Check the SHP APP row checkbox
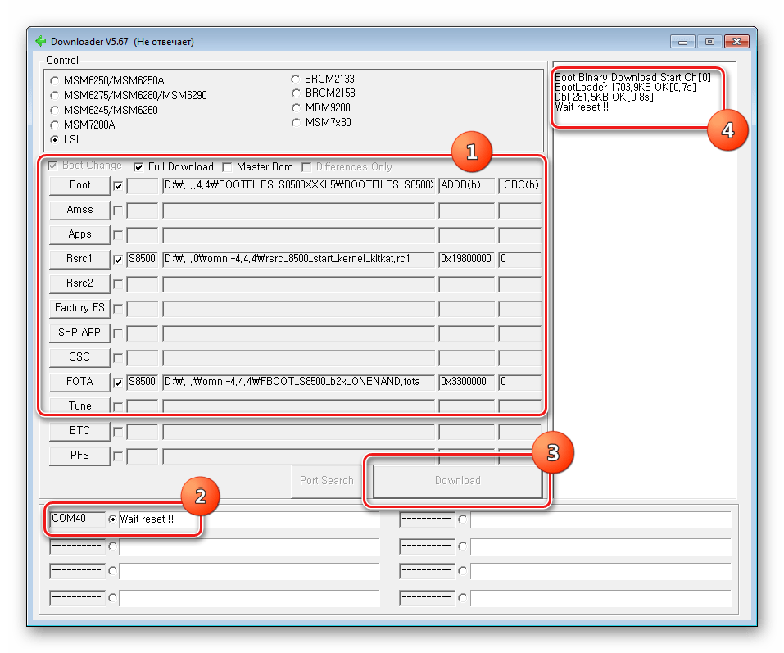Image resolution: width=784 pixels, height=653 pixels. [x=118, y=333]
